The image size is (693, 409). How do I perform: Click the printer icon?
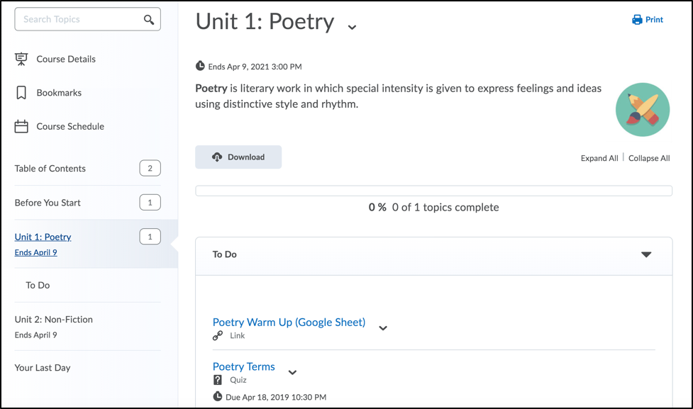coord(637,20)
